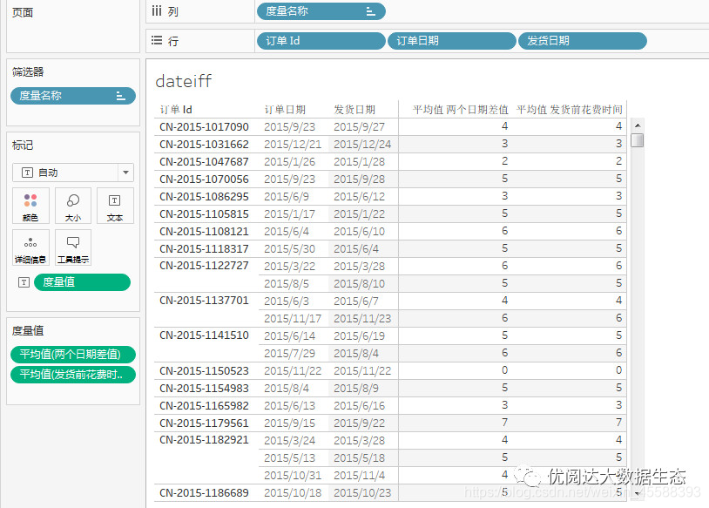Open the mark type dropdown showing 自动
The image size is (709, 508).
[73, 173]
